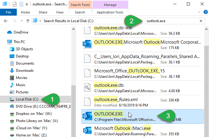Open Explorer help question mark icon
The width and height of the screenshot is (209, 137).
click(x=205, y=12)
